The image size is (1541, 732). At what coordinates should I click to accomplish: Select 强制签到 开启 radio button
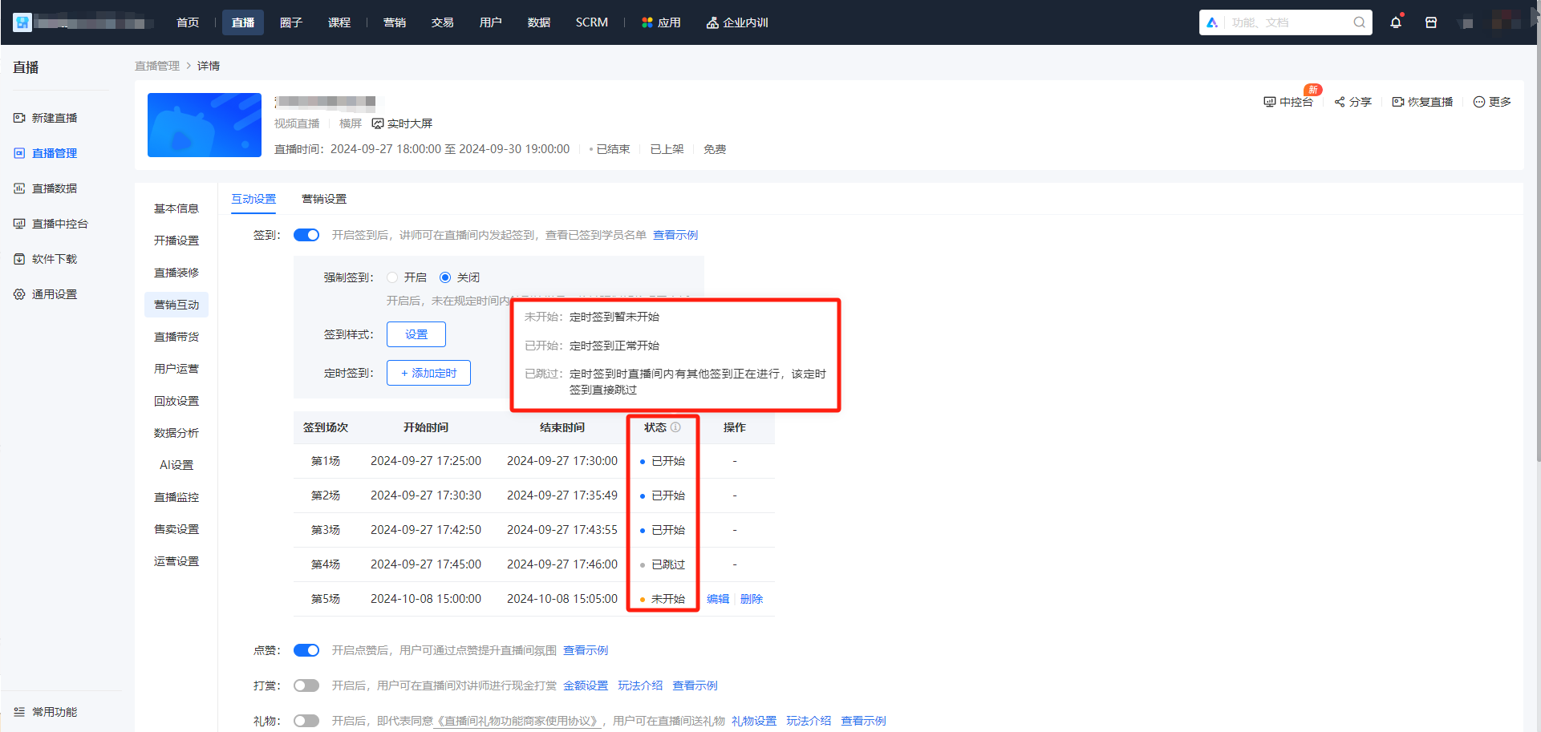[x=392, y=277]
